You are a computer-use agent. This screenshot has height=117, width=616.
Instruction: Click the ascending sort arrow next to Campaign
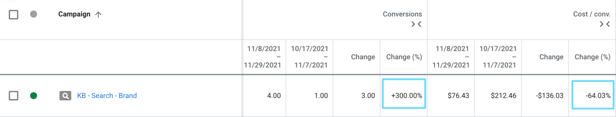98,15
